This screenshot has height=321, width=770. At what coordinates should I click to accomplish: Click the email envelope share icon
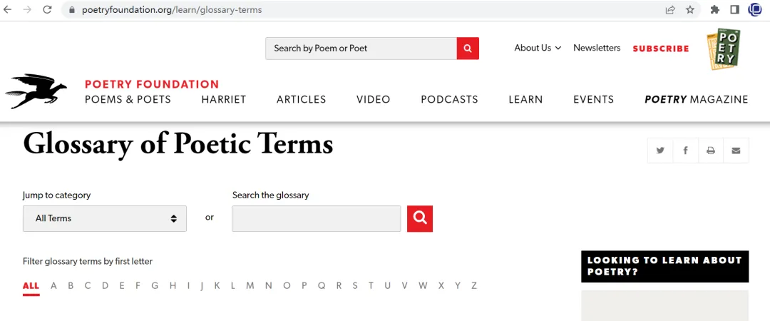pyautogui.click(x=736, y=151)
